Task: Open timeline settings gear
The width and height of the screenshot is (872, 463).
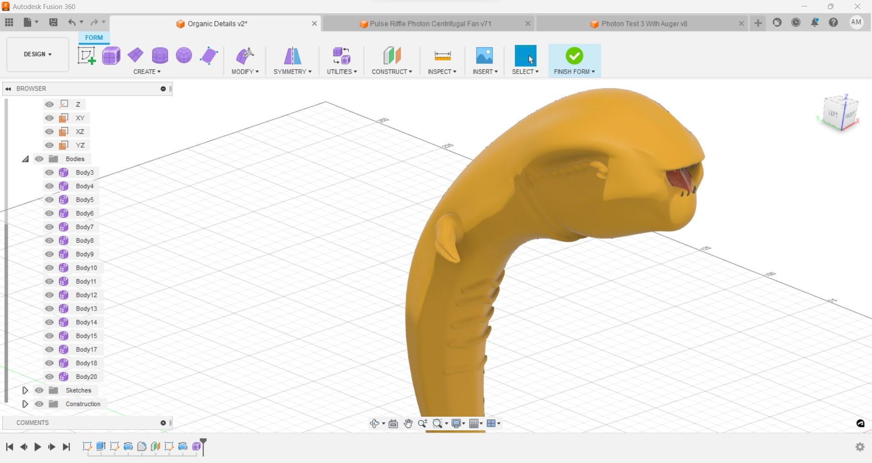Action: point(860,447)
